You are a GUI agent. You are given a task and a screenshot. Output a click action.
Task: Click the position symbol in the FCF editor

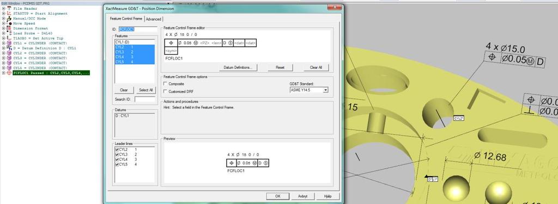click(x=171, y=43)
